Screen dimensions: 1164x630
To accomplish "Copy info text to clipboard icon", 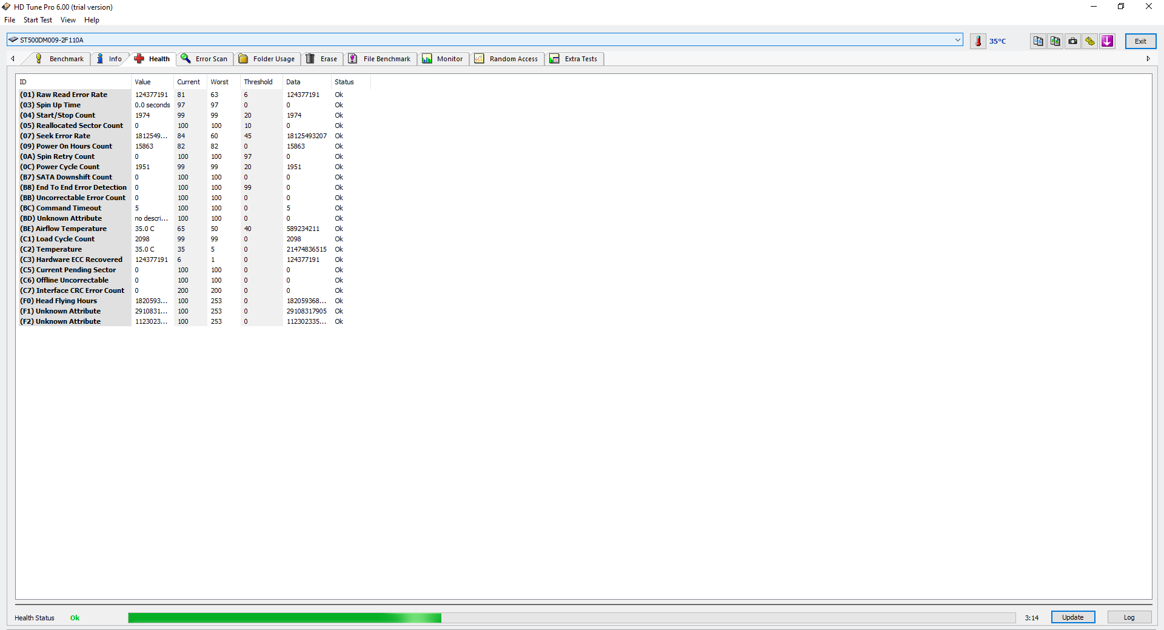I will [x=1039, y=41].
